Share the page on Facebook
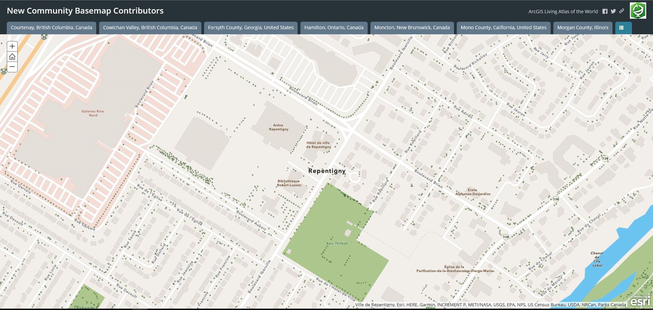This screenshot has height=310, width=653. (x=605, y=11)
